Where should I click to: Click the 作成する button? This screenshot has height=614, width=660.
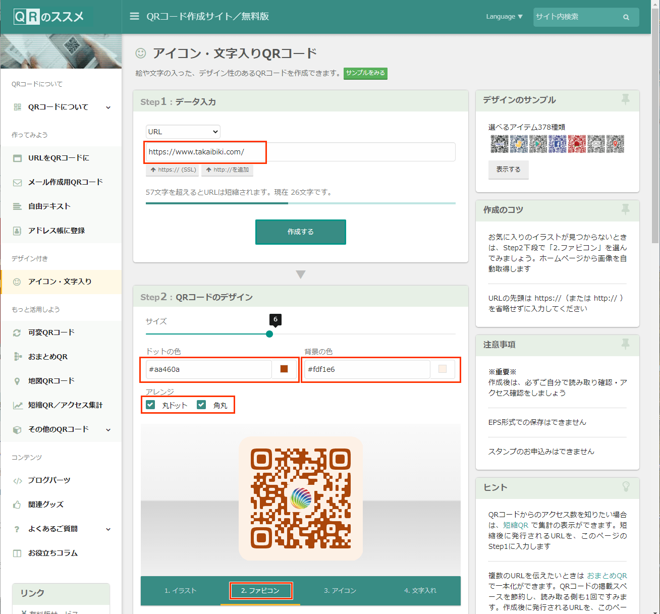301,232
